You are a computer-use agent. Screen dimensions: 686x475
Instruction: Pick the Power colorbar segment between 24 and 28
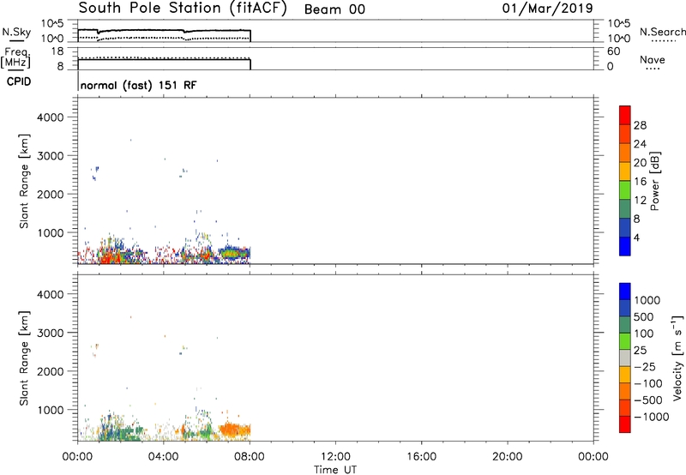(625, 134)
